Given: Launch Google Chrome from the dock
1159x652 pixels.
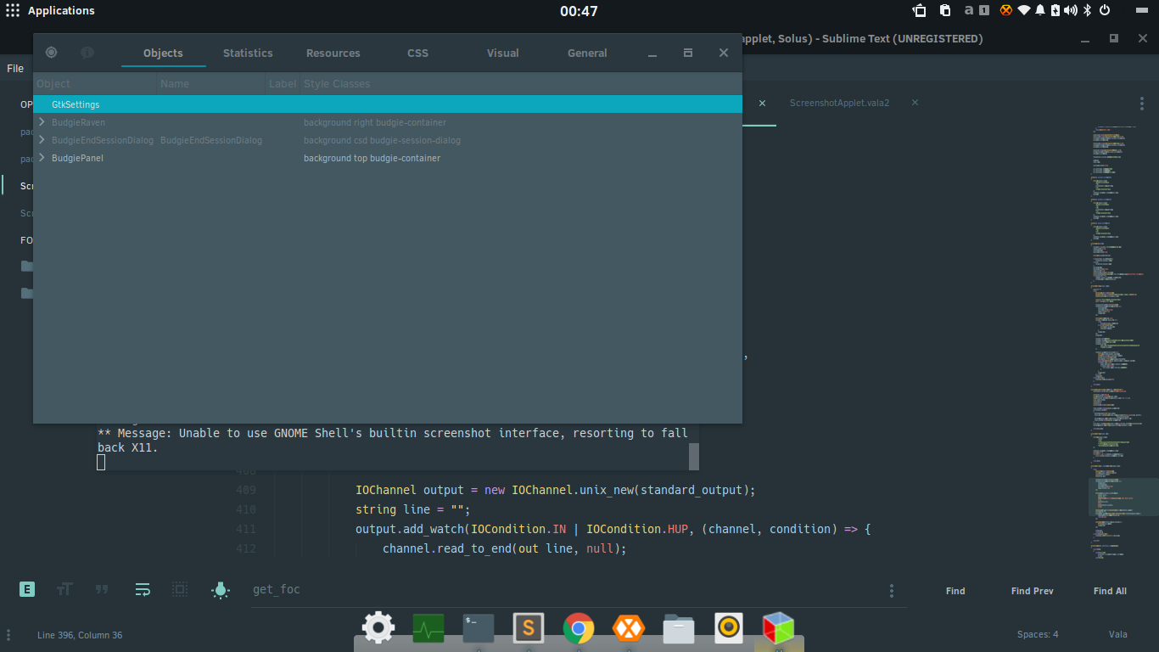Looking at the screenshot, I should pos(579,628).
